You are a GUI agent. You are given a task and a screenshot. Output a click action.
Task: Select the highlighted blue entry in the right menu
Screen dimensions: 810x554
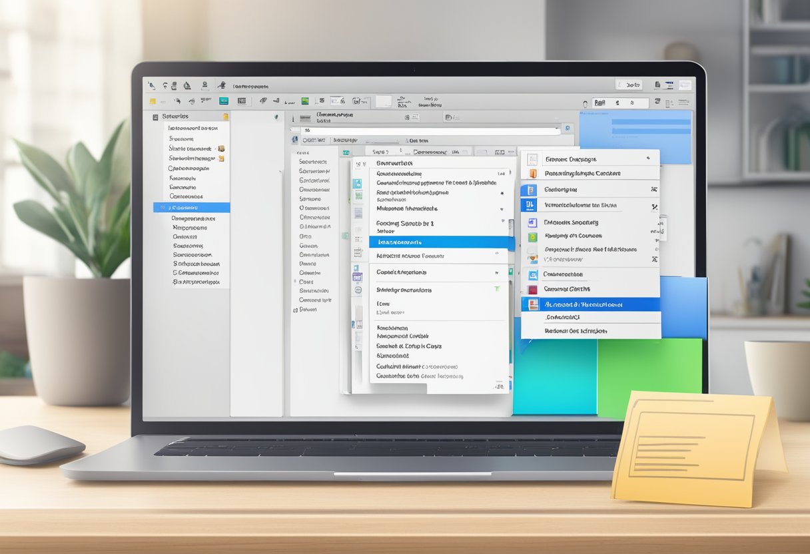coord(590,304)
